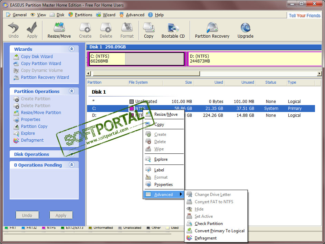The width and height of the screenshot is (325, 244).
Task: Click the disk map horizontal scrollbar thumb
Action: [x=146, y=74]
